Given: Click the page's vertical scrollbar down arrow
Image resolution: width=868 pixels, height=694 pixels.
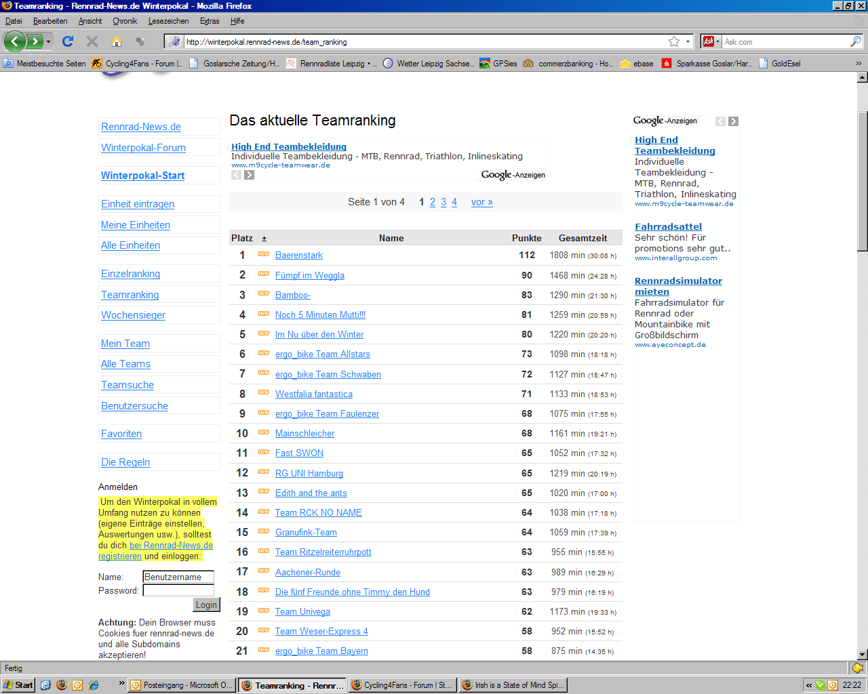Looking at the screenshot, I should click(x=863, y=655).
